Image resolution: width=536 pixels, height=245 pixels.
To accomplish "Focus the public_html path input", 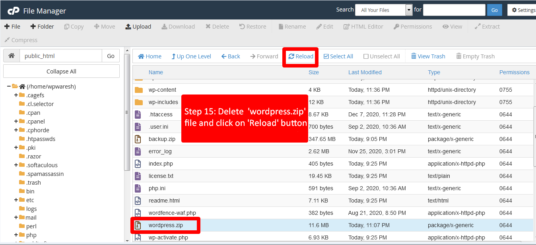I will coord(61,56).
